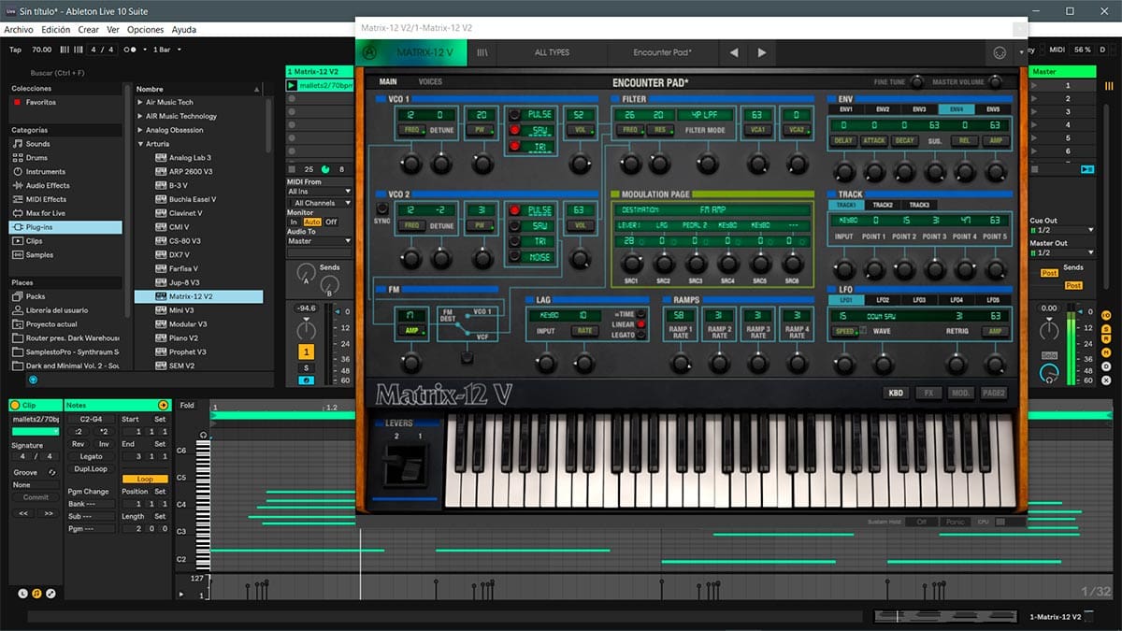
Task: Choose the MIDI Effects category icon
Action: tap(17, 199)
